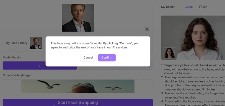Screen dimensions: 225x106
Task: Remove the My Face Library thumbnail via its small trash icon
Action: (40, 47)
